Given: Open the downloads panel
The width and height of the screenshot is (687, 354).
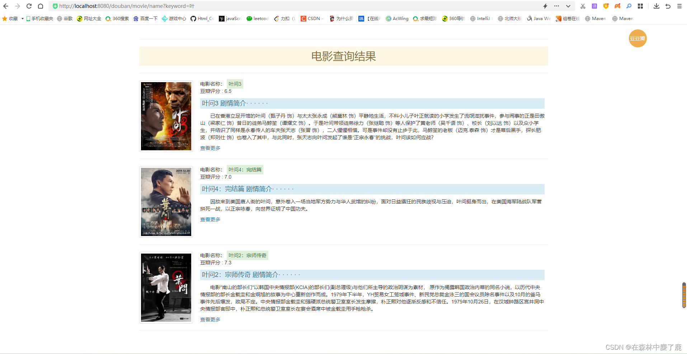Looking at the screenshot, I should [x=657, y=6].
